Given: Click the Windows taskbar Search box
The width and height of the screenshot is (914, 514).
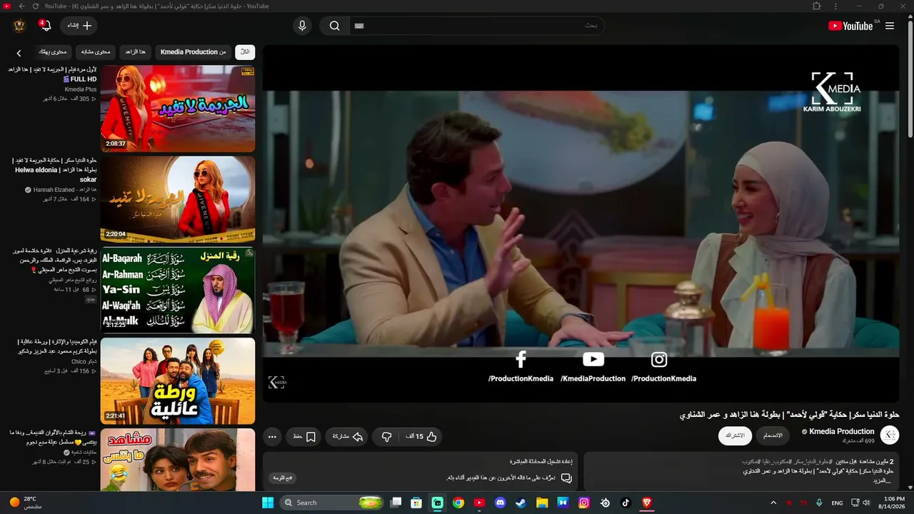Looking at the screenshot, I should click(x=333, y=503).
